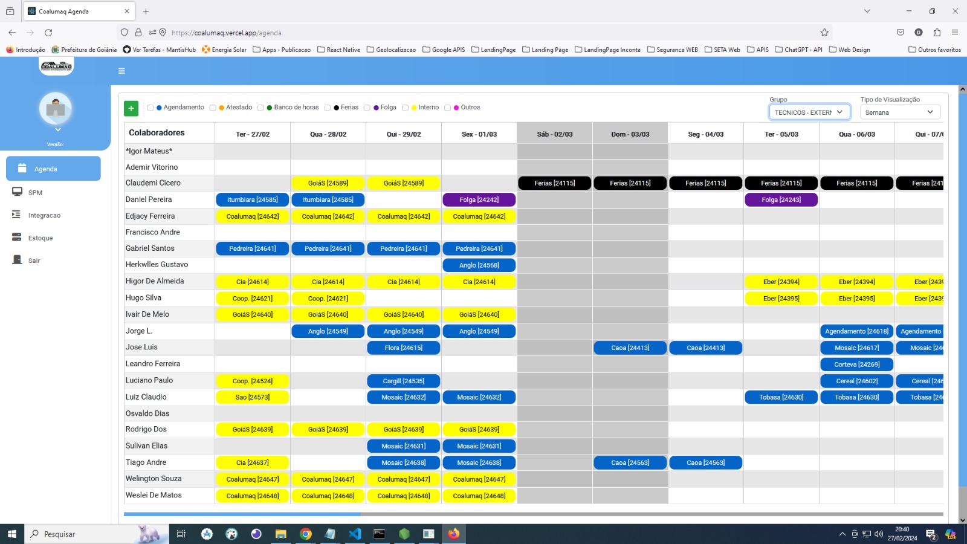Open the ChatGPT - API bookmark folder

[x=798, y=50]
